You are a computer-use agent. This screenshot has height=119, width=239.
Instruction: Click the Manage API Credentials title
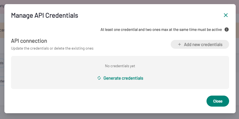click(x=45, y=15)
